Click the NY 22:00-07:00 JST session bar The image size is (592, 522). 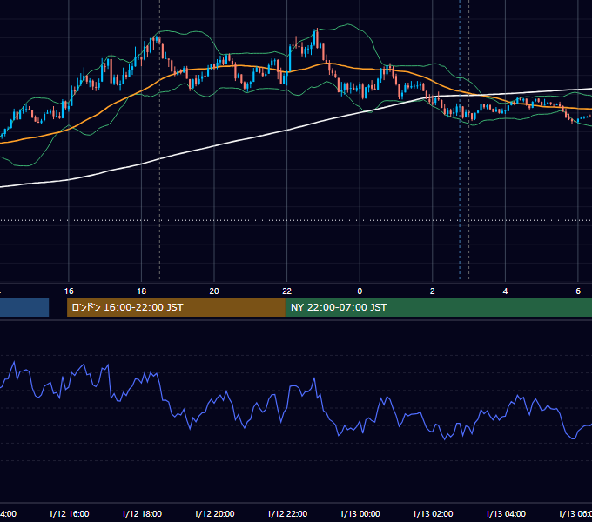pyautogui.click(x=438, y=307)
